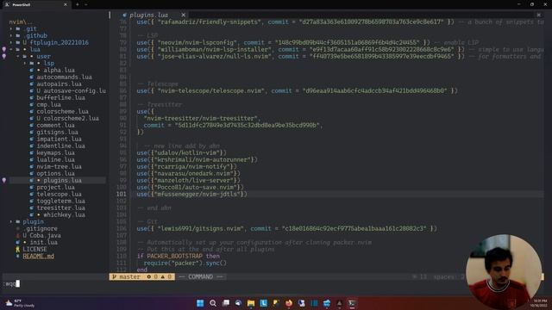Open the Windows Start menu

[x=200, y=303]
